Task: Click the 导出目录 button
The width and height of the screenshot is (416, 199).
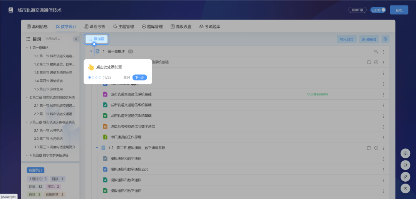Action: pyautogui.click(x=347, y=40)
